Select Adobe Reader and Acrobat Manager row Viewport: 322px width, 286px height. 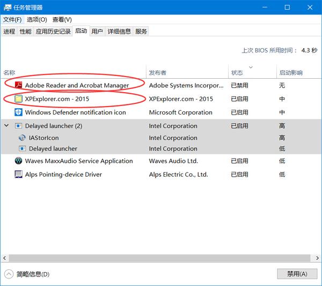[x=161, y=85]
